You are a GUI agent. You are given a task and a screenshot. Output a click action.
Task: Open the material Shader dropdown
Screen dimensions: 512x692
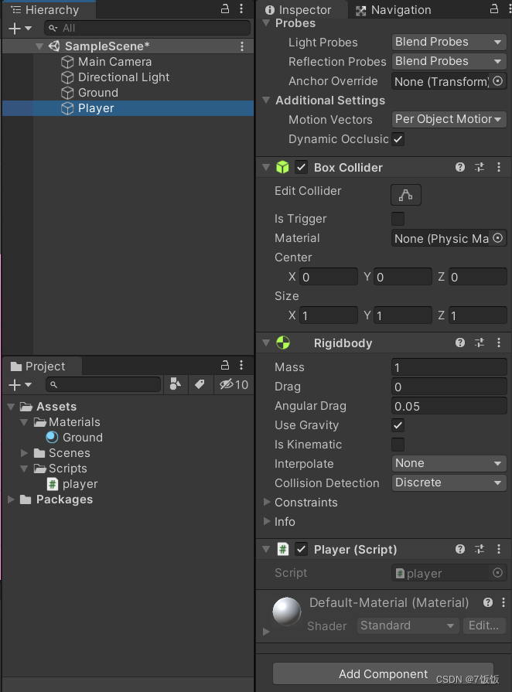point(408,626)
